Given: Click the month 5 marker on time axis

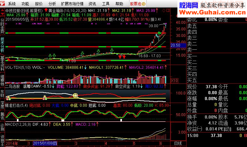Looking at the screenshot, I should coord(134,144).
